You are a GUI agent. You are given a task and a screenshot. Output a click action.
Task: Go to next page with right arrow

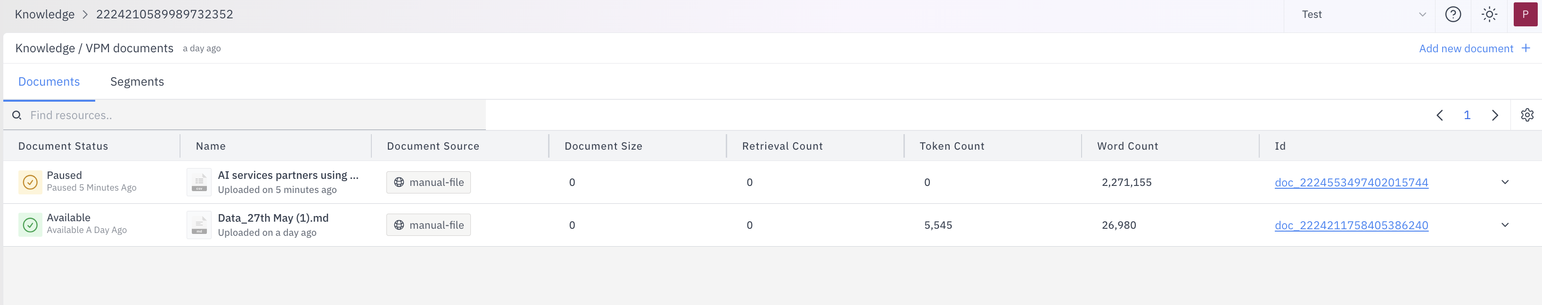[1495, 115]
